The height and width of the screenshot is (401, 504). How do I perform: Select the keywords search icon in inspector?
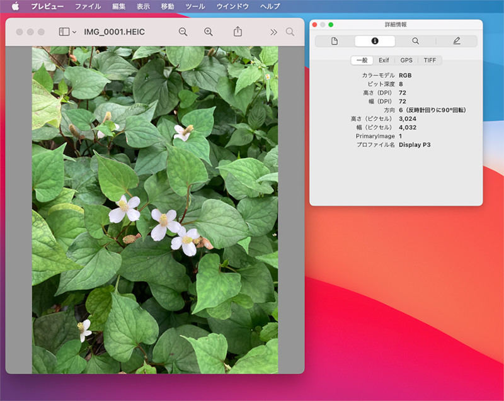(x=415, y=41)
